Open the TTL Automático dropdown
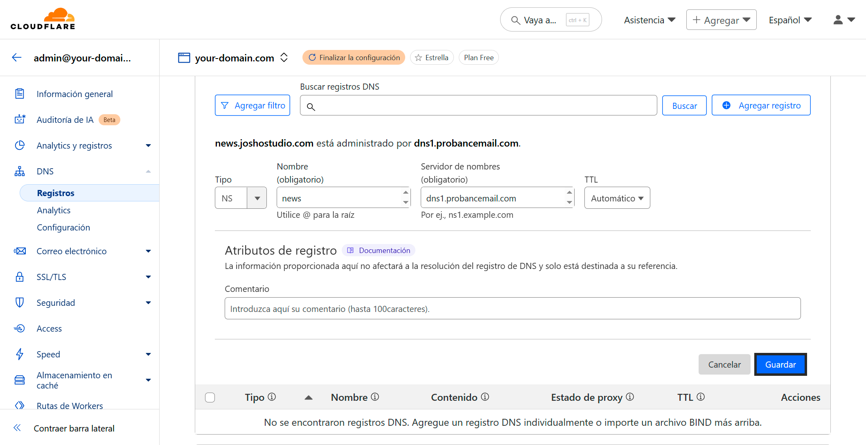 (617, 198)
